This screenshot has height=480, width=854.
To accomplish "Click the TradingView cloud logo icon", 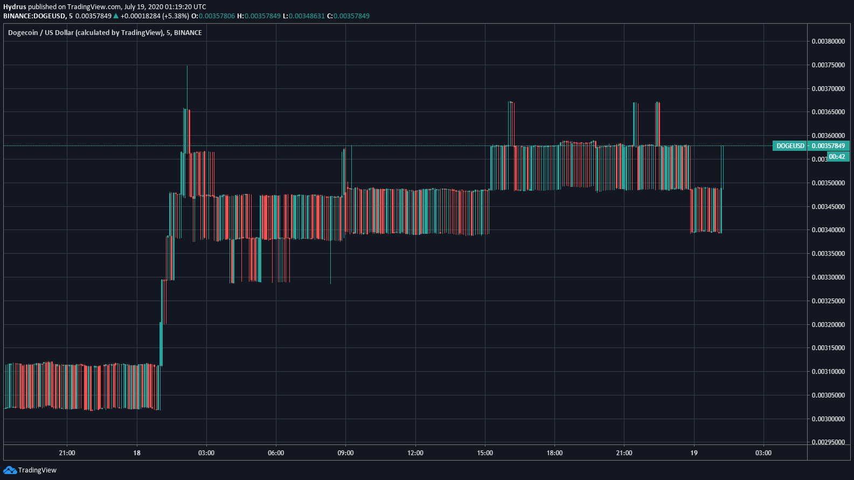I will point(10,470).
